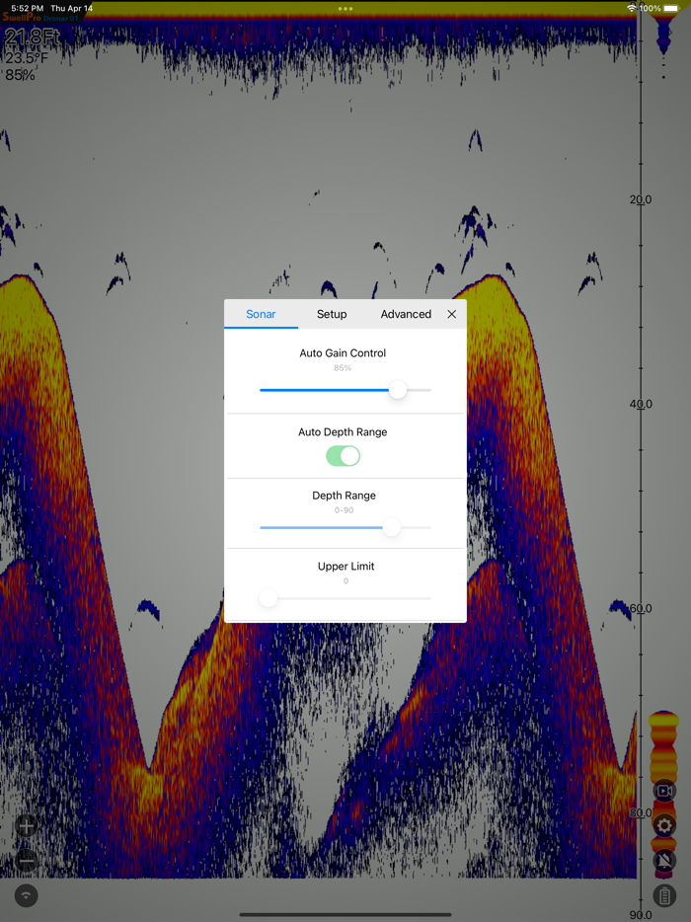Close the sonar settings dialog
691x922 pixels.
[452, 314]
